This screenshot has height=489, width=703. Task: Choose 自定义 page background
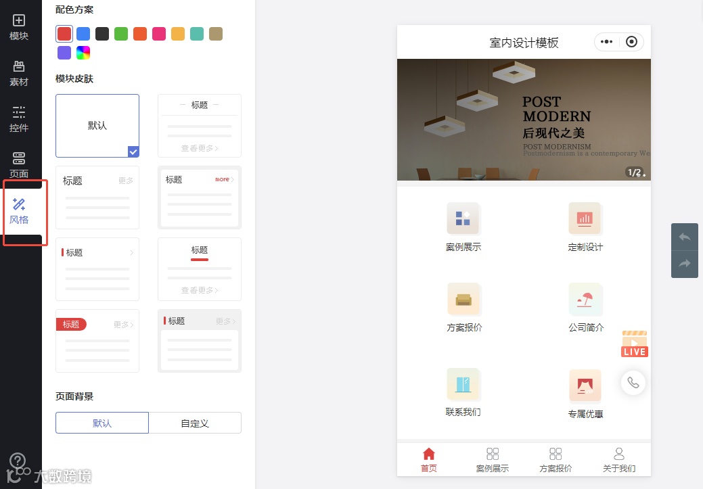click(195, 423)
